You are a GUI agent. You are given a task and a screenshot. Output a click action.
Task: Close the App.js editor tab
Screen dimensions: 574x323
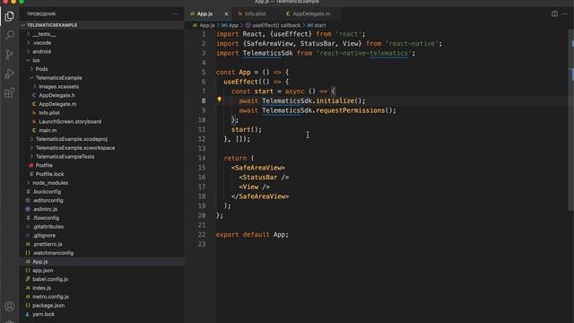[x=226, y=14]
